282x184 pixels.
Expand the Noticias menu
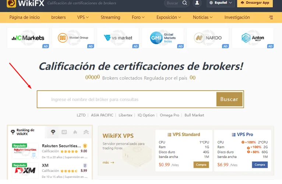coord(203,17)
